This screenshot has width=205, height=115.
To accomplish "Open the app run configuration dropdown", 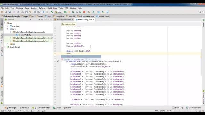I will [59, 12].
